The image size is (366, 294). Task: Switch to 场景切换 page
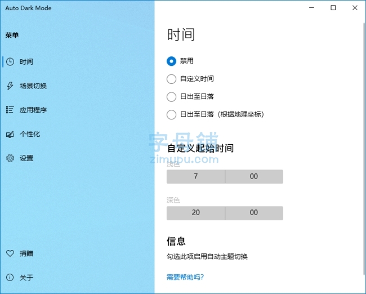pos(77,86)
